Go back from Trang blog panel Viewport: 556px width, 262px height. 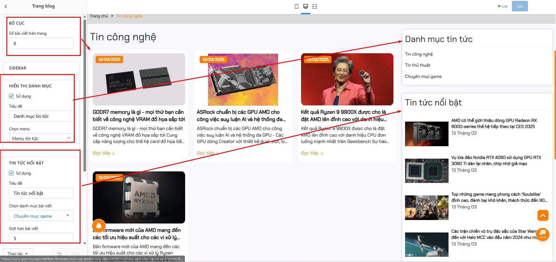pos(6,6)
